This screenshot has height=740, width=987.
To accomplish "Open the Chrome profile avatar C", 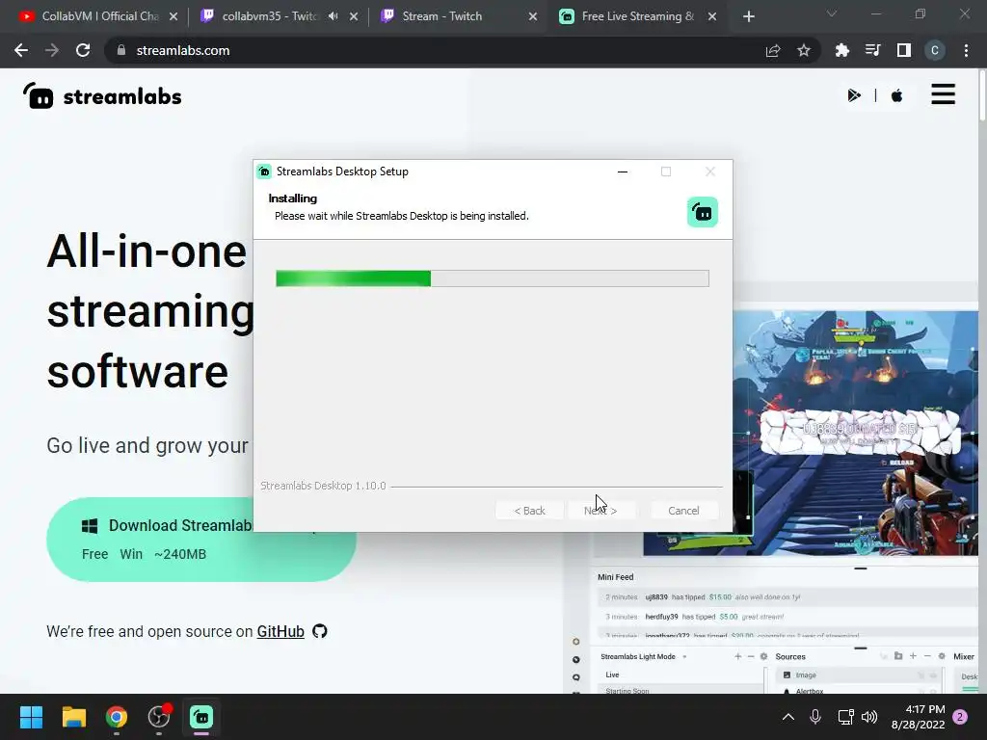I will coord(934,50).
